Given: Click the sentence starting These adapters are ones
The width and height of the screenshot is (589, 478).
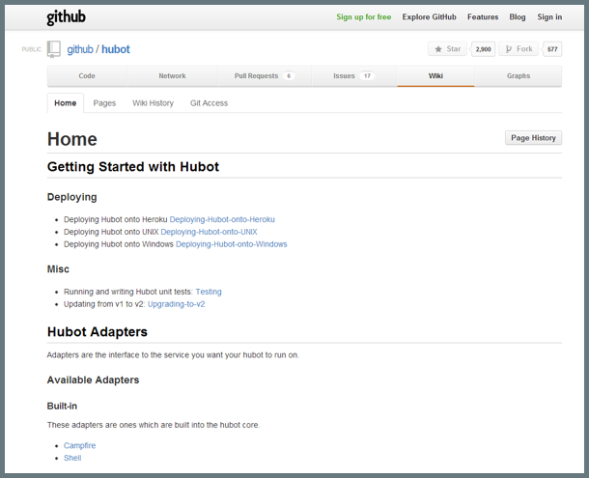Looking at the screenshot, I should click(154, 425).
